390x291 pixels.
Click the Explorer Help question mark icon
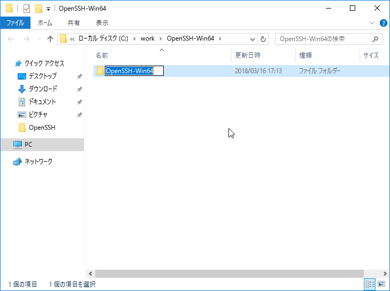[x=383, y=23]
